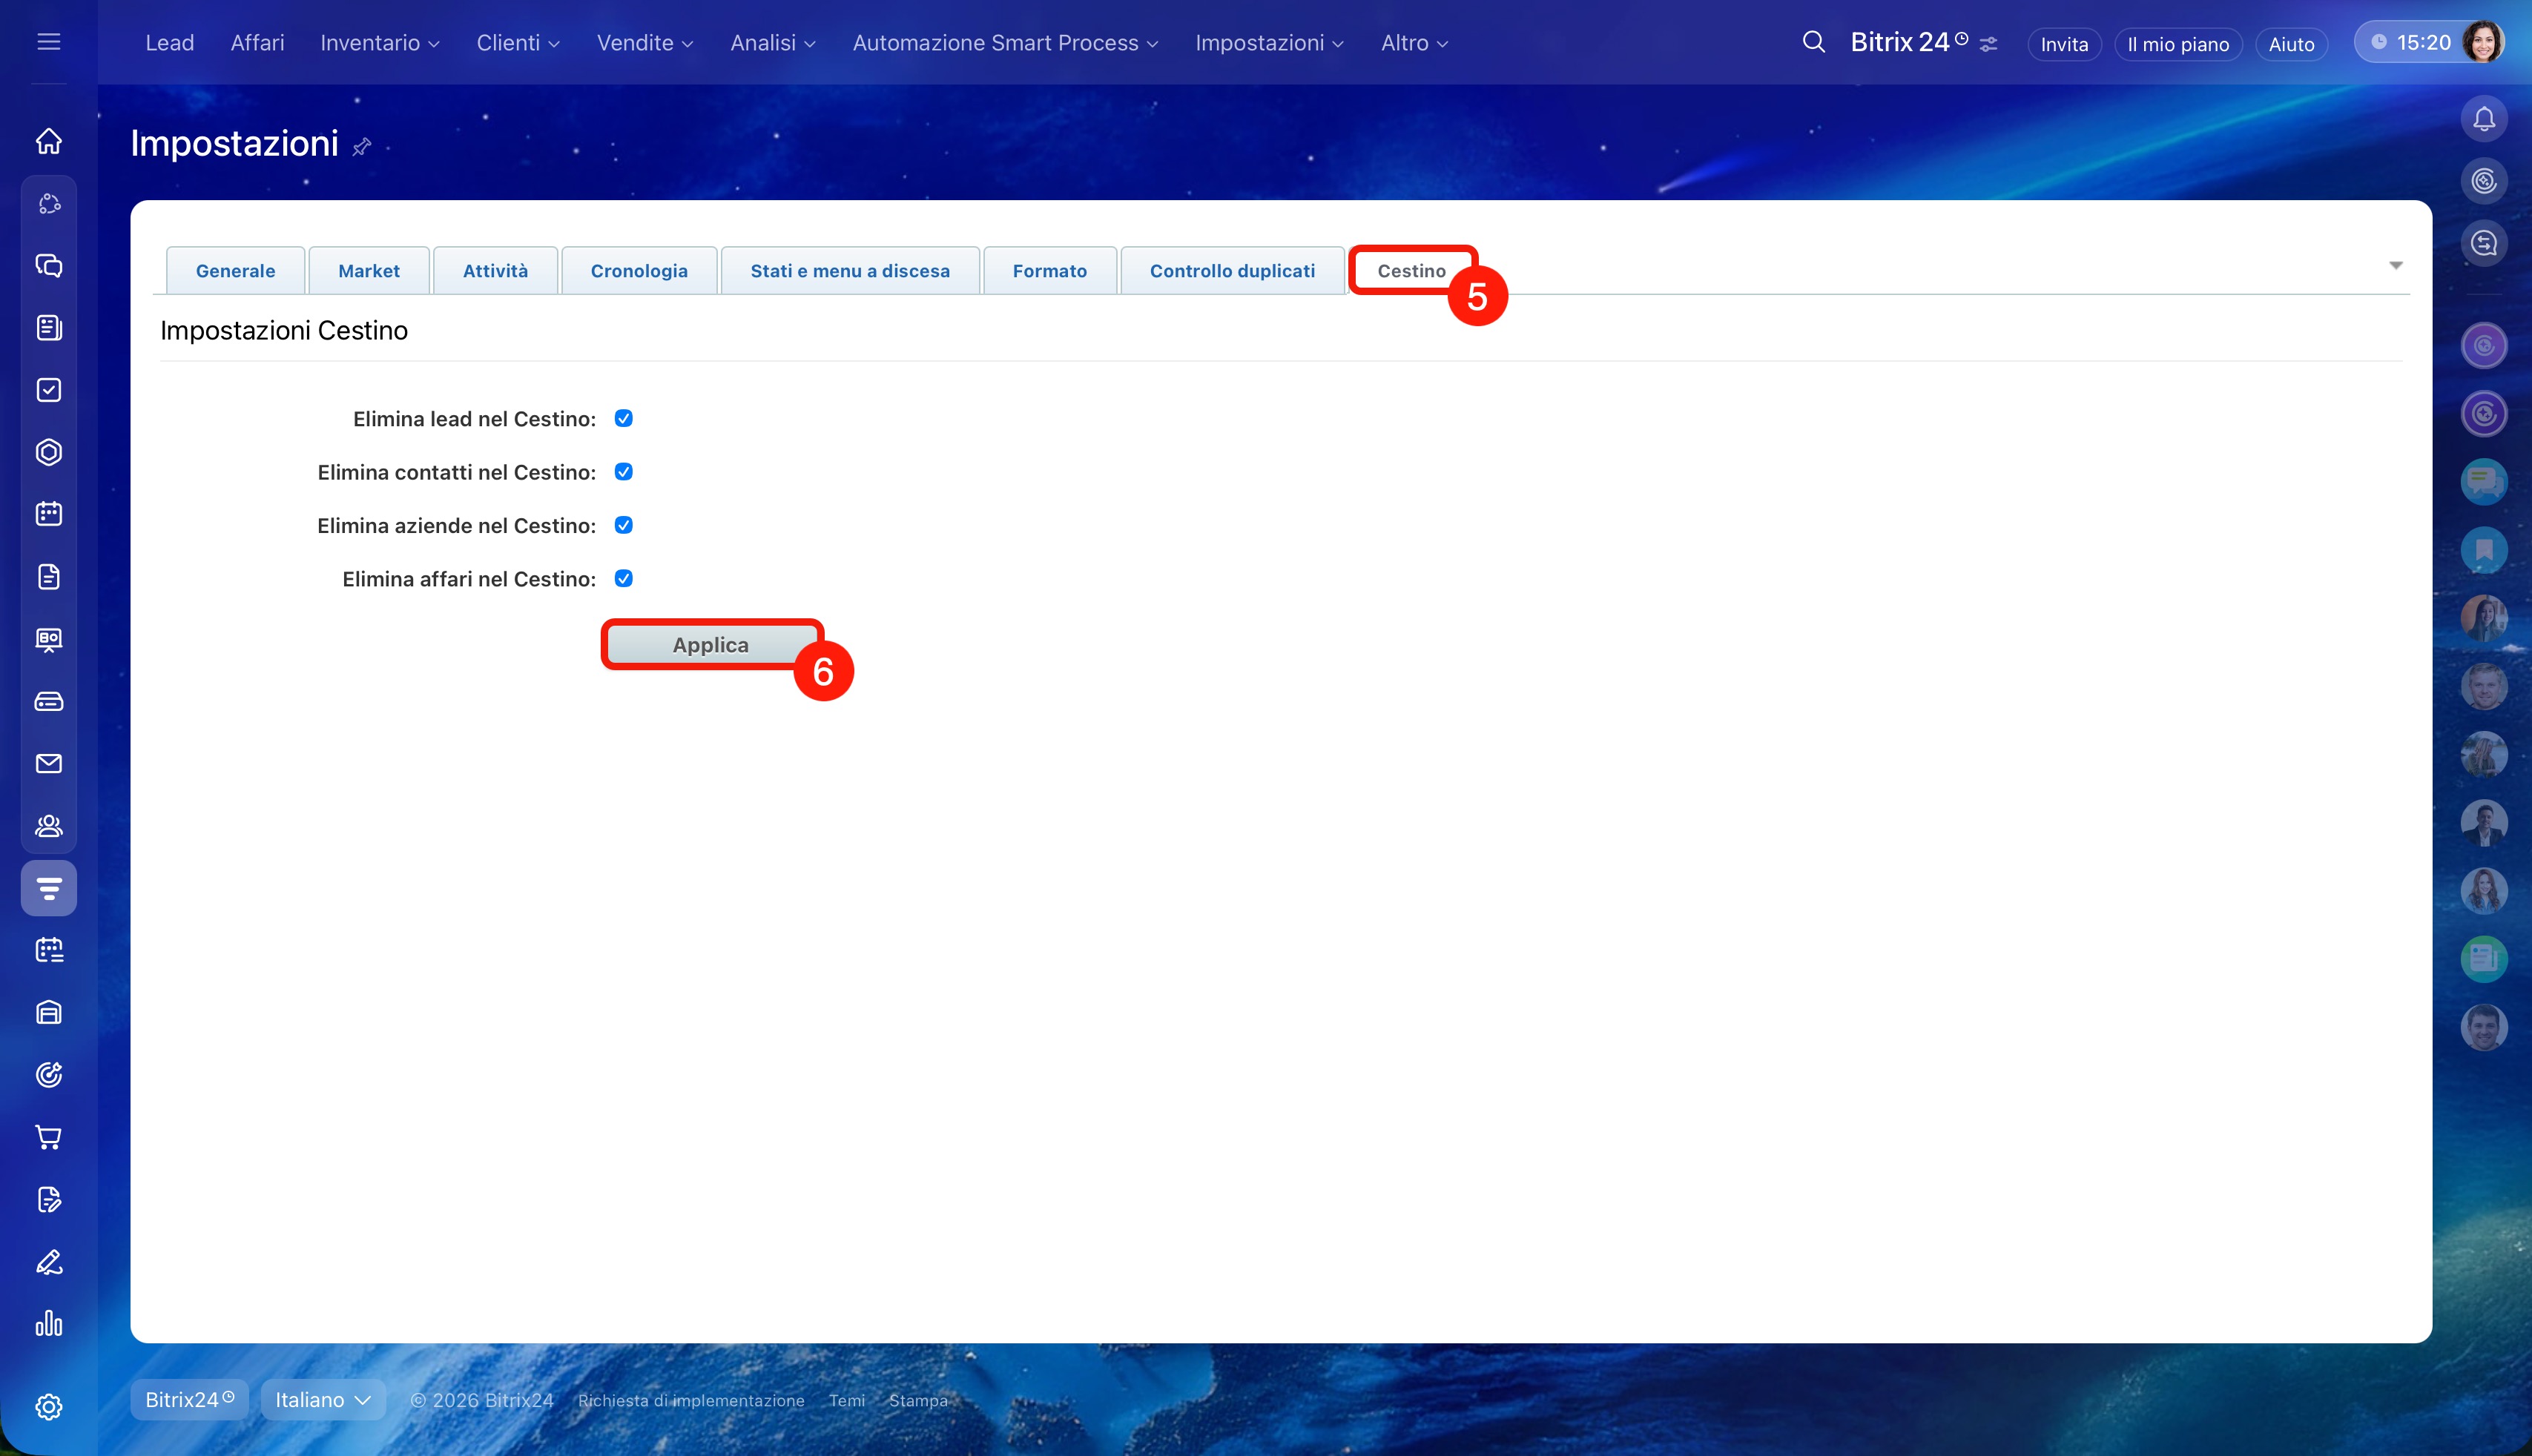Screen dimensions: 2532x1456
Task: Open the bar chart analytics sidebar icon
Action: (48, 1324)
